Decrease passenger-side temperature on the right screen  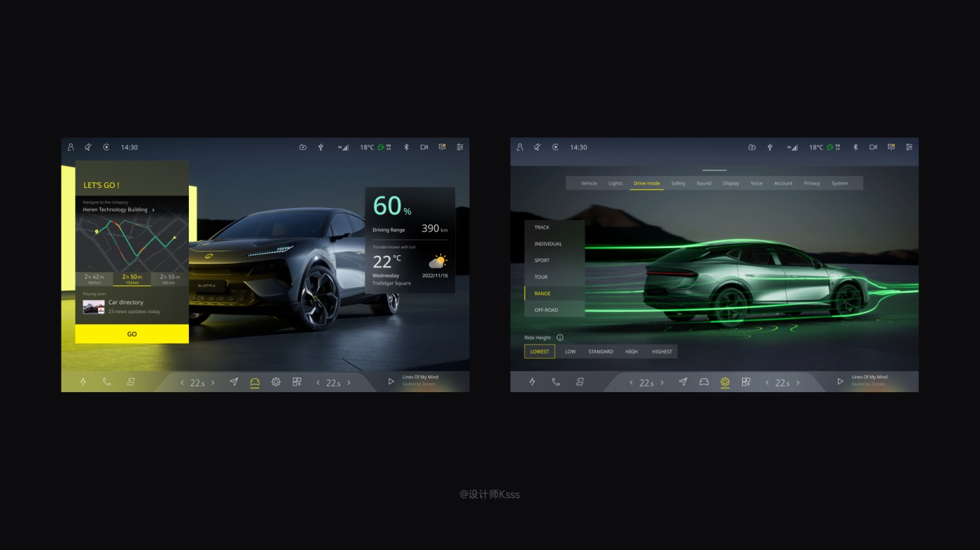tap(767, 383)
